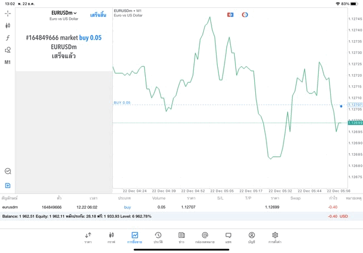Select the eurusdm open position row
The image size is (363, 253).
[x=170, y=207]
